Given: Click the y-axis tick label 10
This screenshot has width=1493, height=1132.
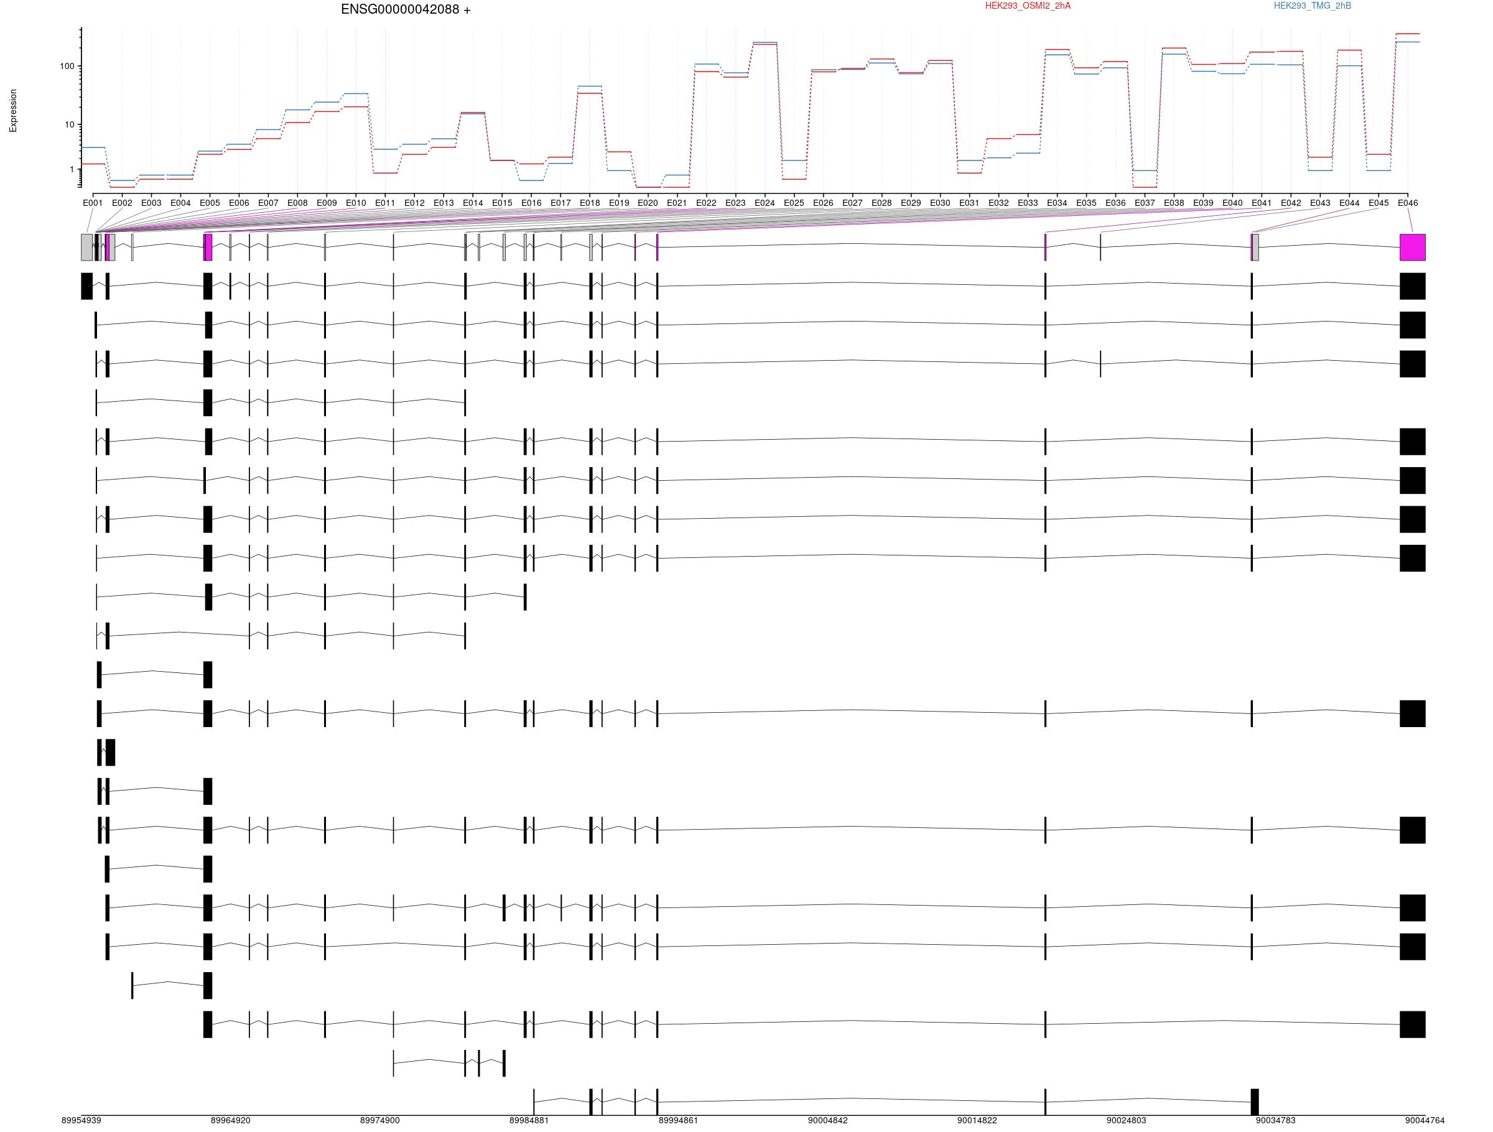Looking at the screenshot, I should [x=70, y=125].
